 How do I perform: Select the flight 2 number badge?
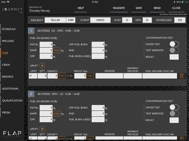pyautogui.click(x=31, y=94)
